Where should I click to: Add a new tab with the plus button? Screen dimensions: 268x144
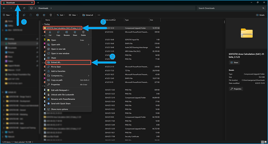point(38,3)
